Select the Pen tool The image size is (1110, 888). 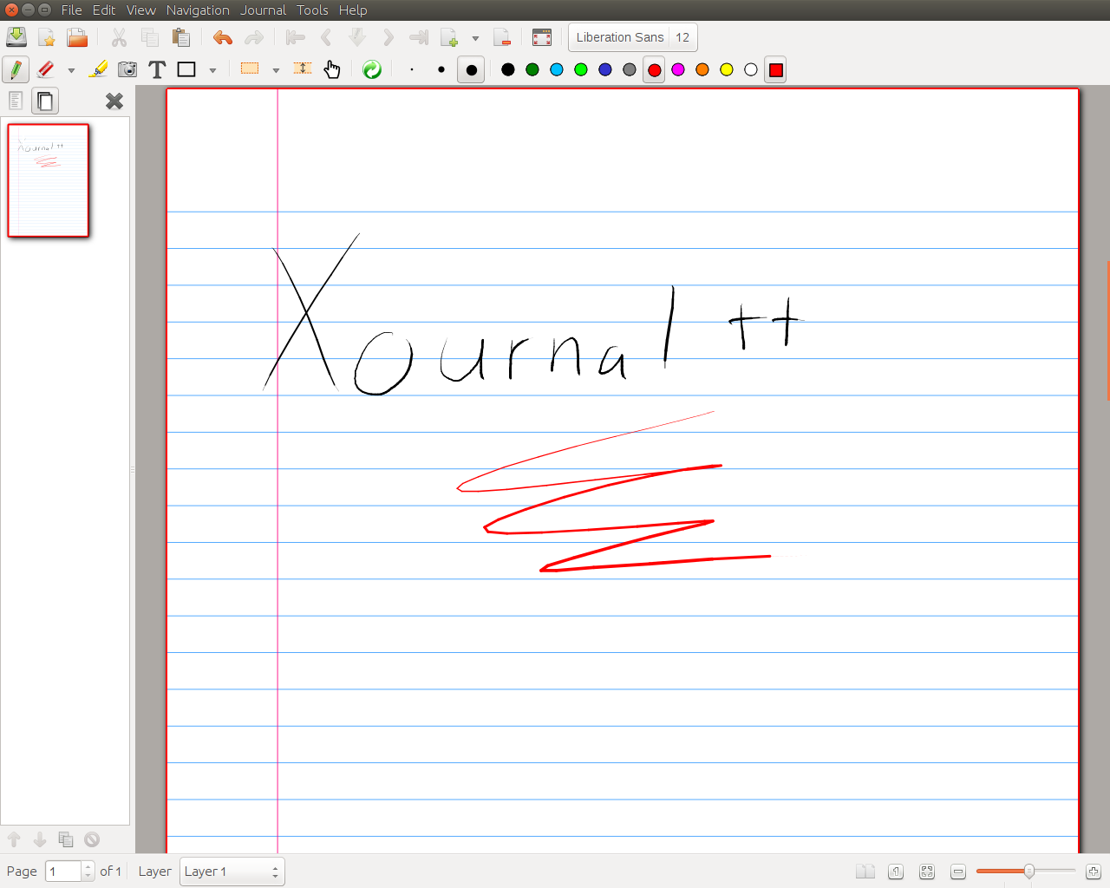pos(16,69)
